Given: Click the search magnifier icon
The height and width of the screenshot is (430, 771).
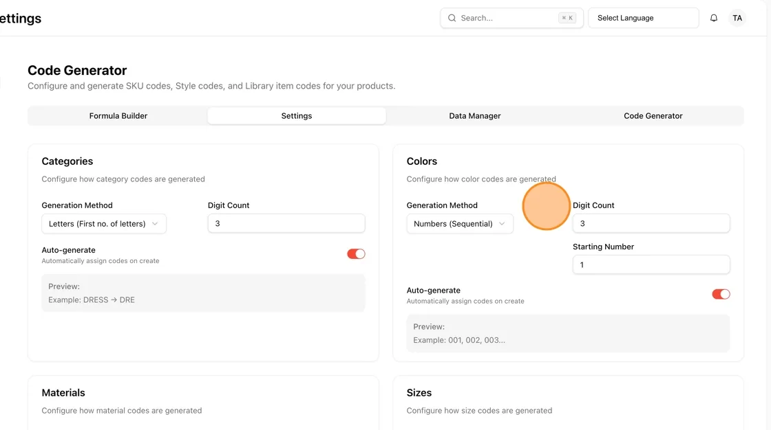Looking at the screenshot, I should [452, 18].
